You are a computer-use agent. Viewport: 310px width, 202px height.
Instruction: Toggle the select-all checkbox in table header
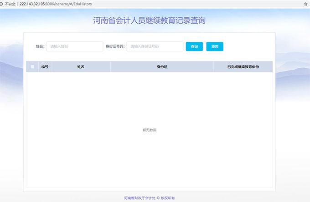(x=32, y=67)
